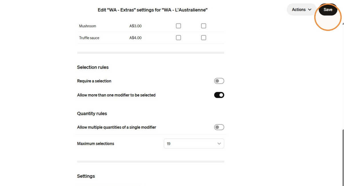
Task: Click the A$3.00 price for Mushroom
Action: click(136, 26)
